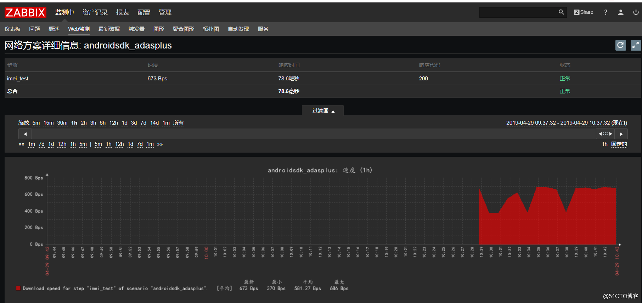Screen dimensions: 642x303
Task: Click the time scrollbar resize handle
Action: coord(606,134)
